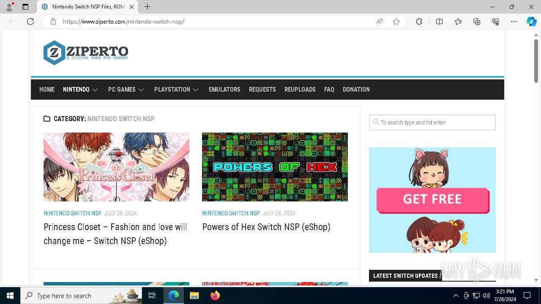
Task: Open the tab actions menu icon
Action: coord(25,7)
